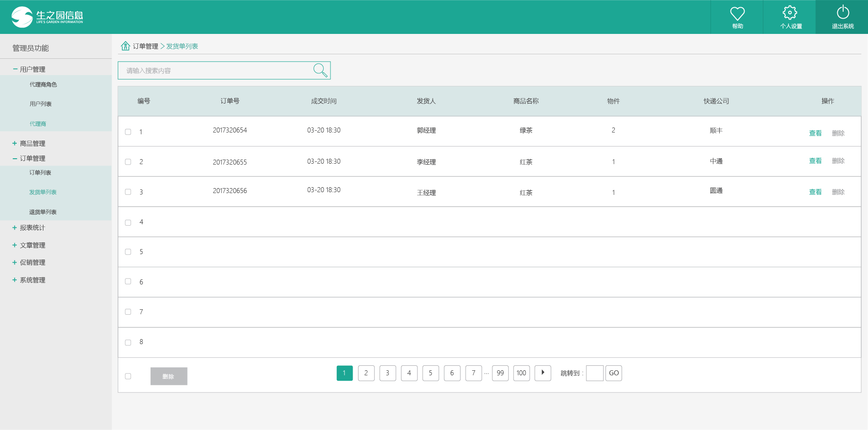Click the gray bulk 删除 button
The width and height of the screenshot is (868, 430).
[169, 376]
